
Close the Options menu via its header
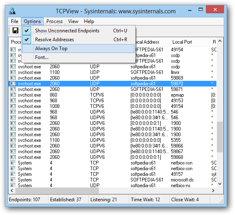[x=32, y=21]
